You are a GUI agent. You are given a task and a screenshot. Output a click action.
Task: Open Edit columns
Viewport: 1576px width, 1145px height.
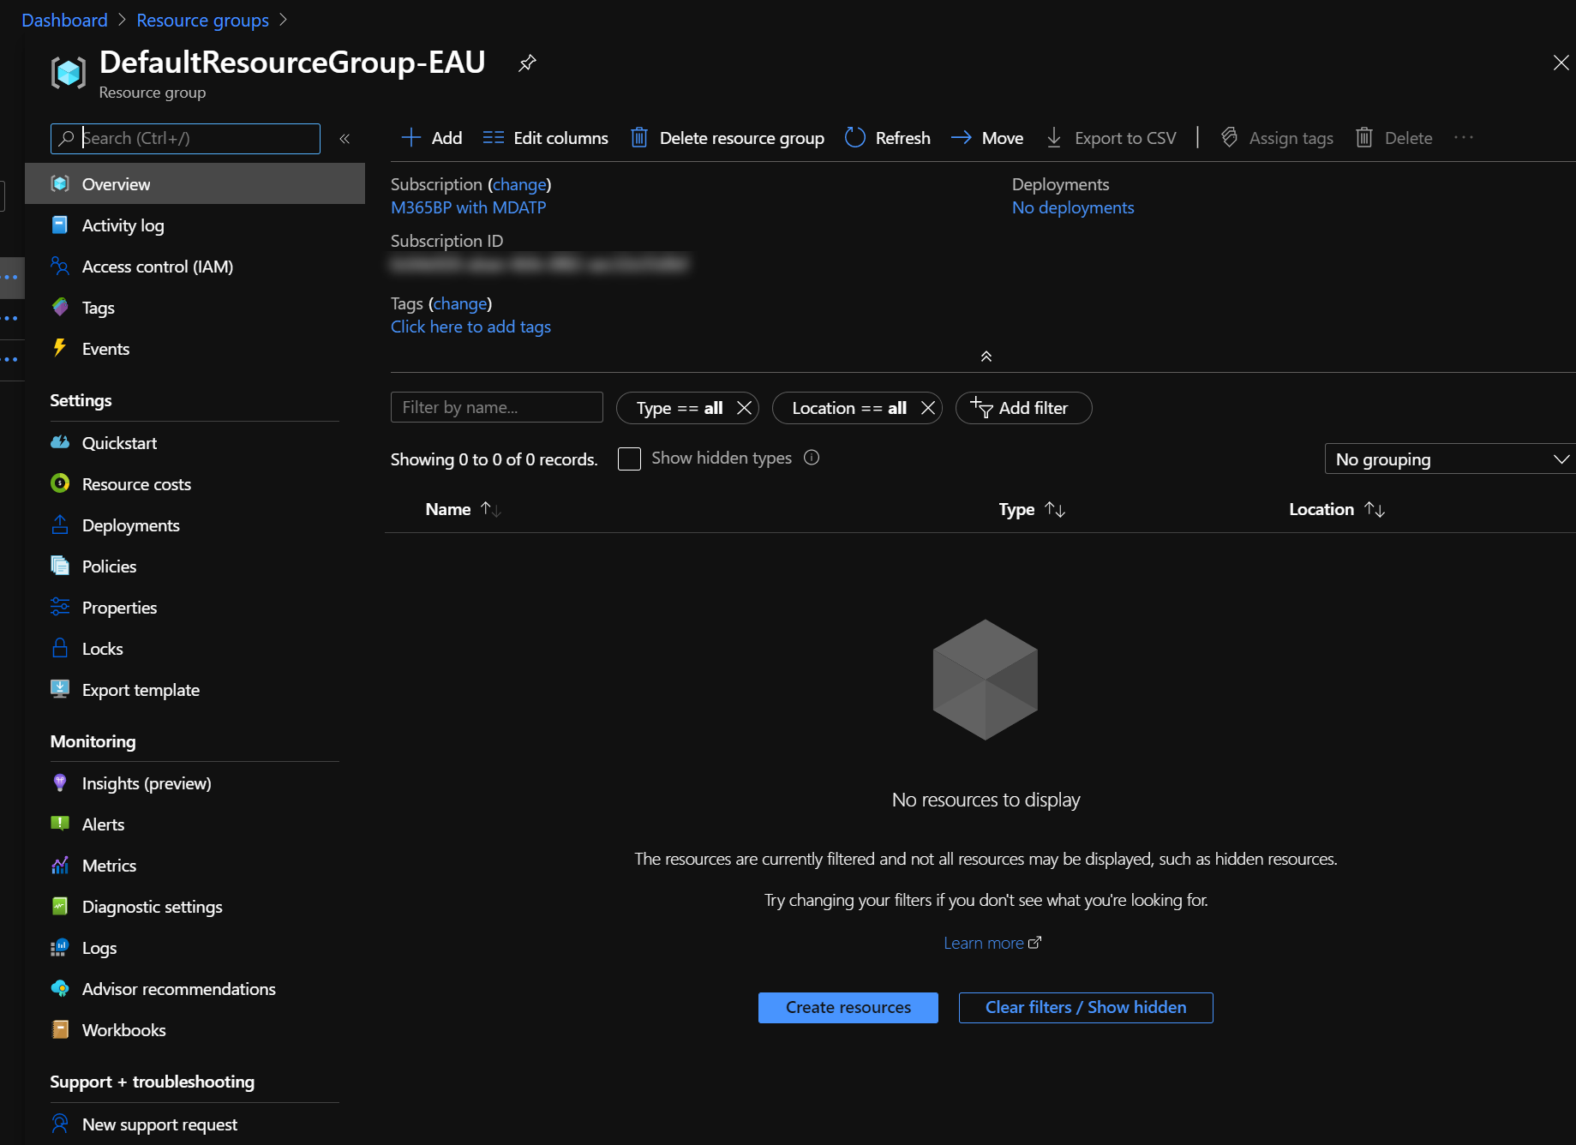click(x=545, y=138)
